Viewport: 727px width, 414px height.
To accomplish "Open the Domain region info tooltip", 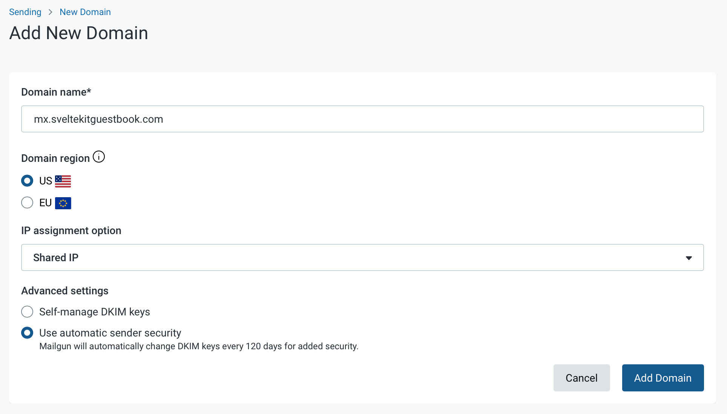I will pyautogui.click(x=98, y=157).
